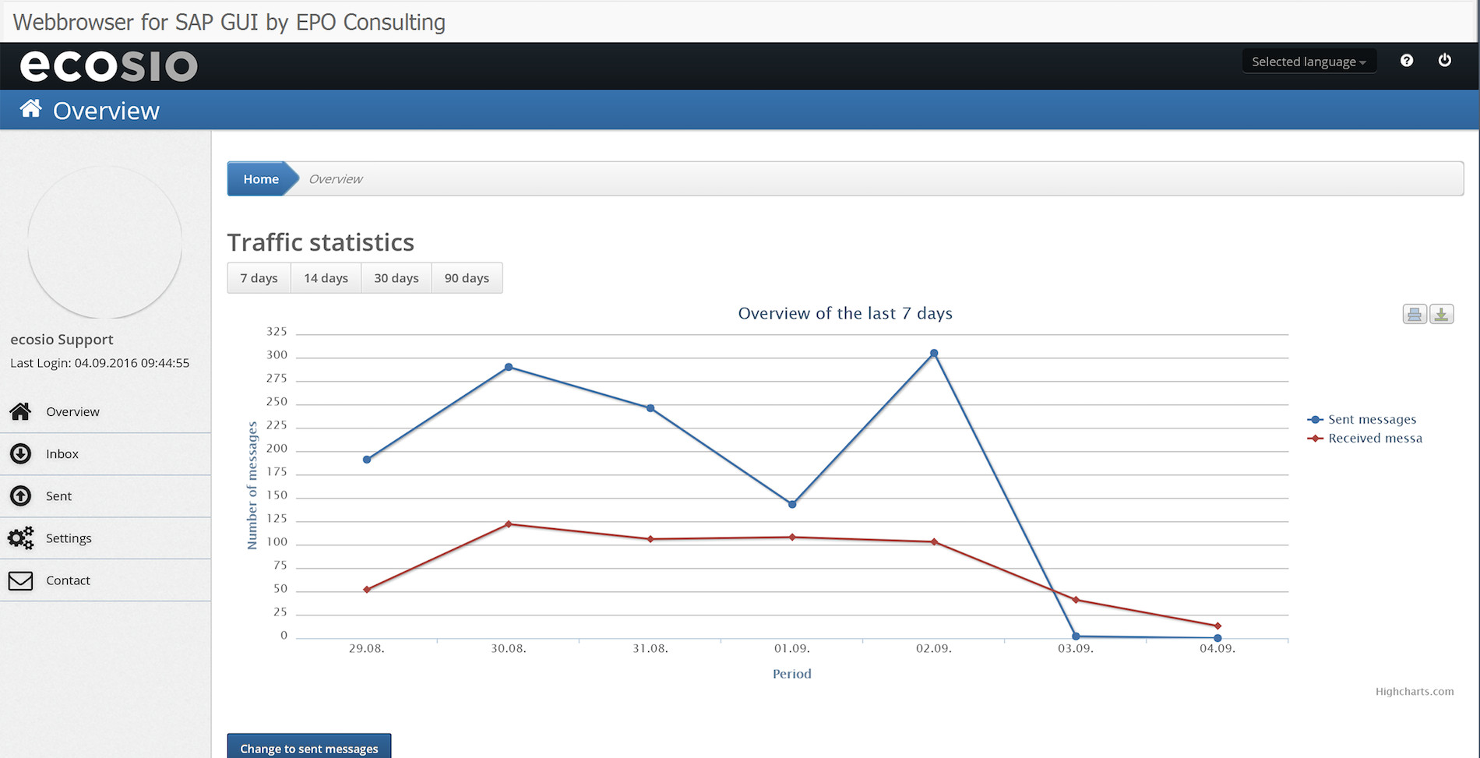Go to Home in the breadcrumb

tap(260, 179)
